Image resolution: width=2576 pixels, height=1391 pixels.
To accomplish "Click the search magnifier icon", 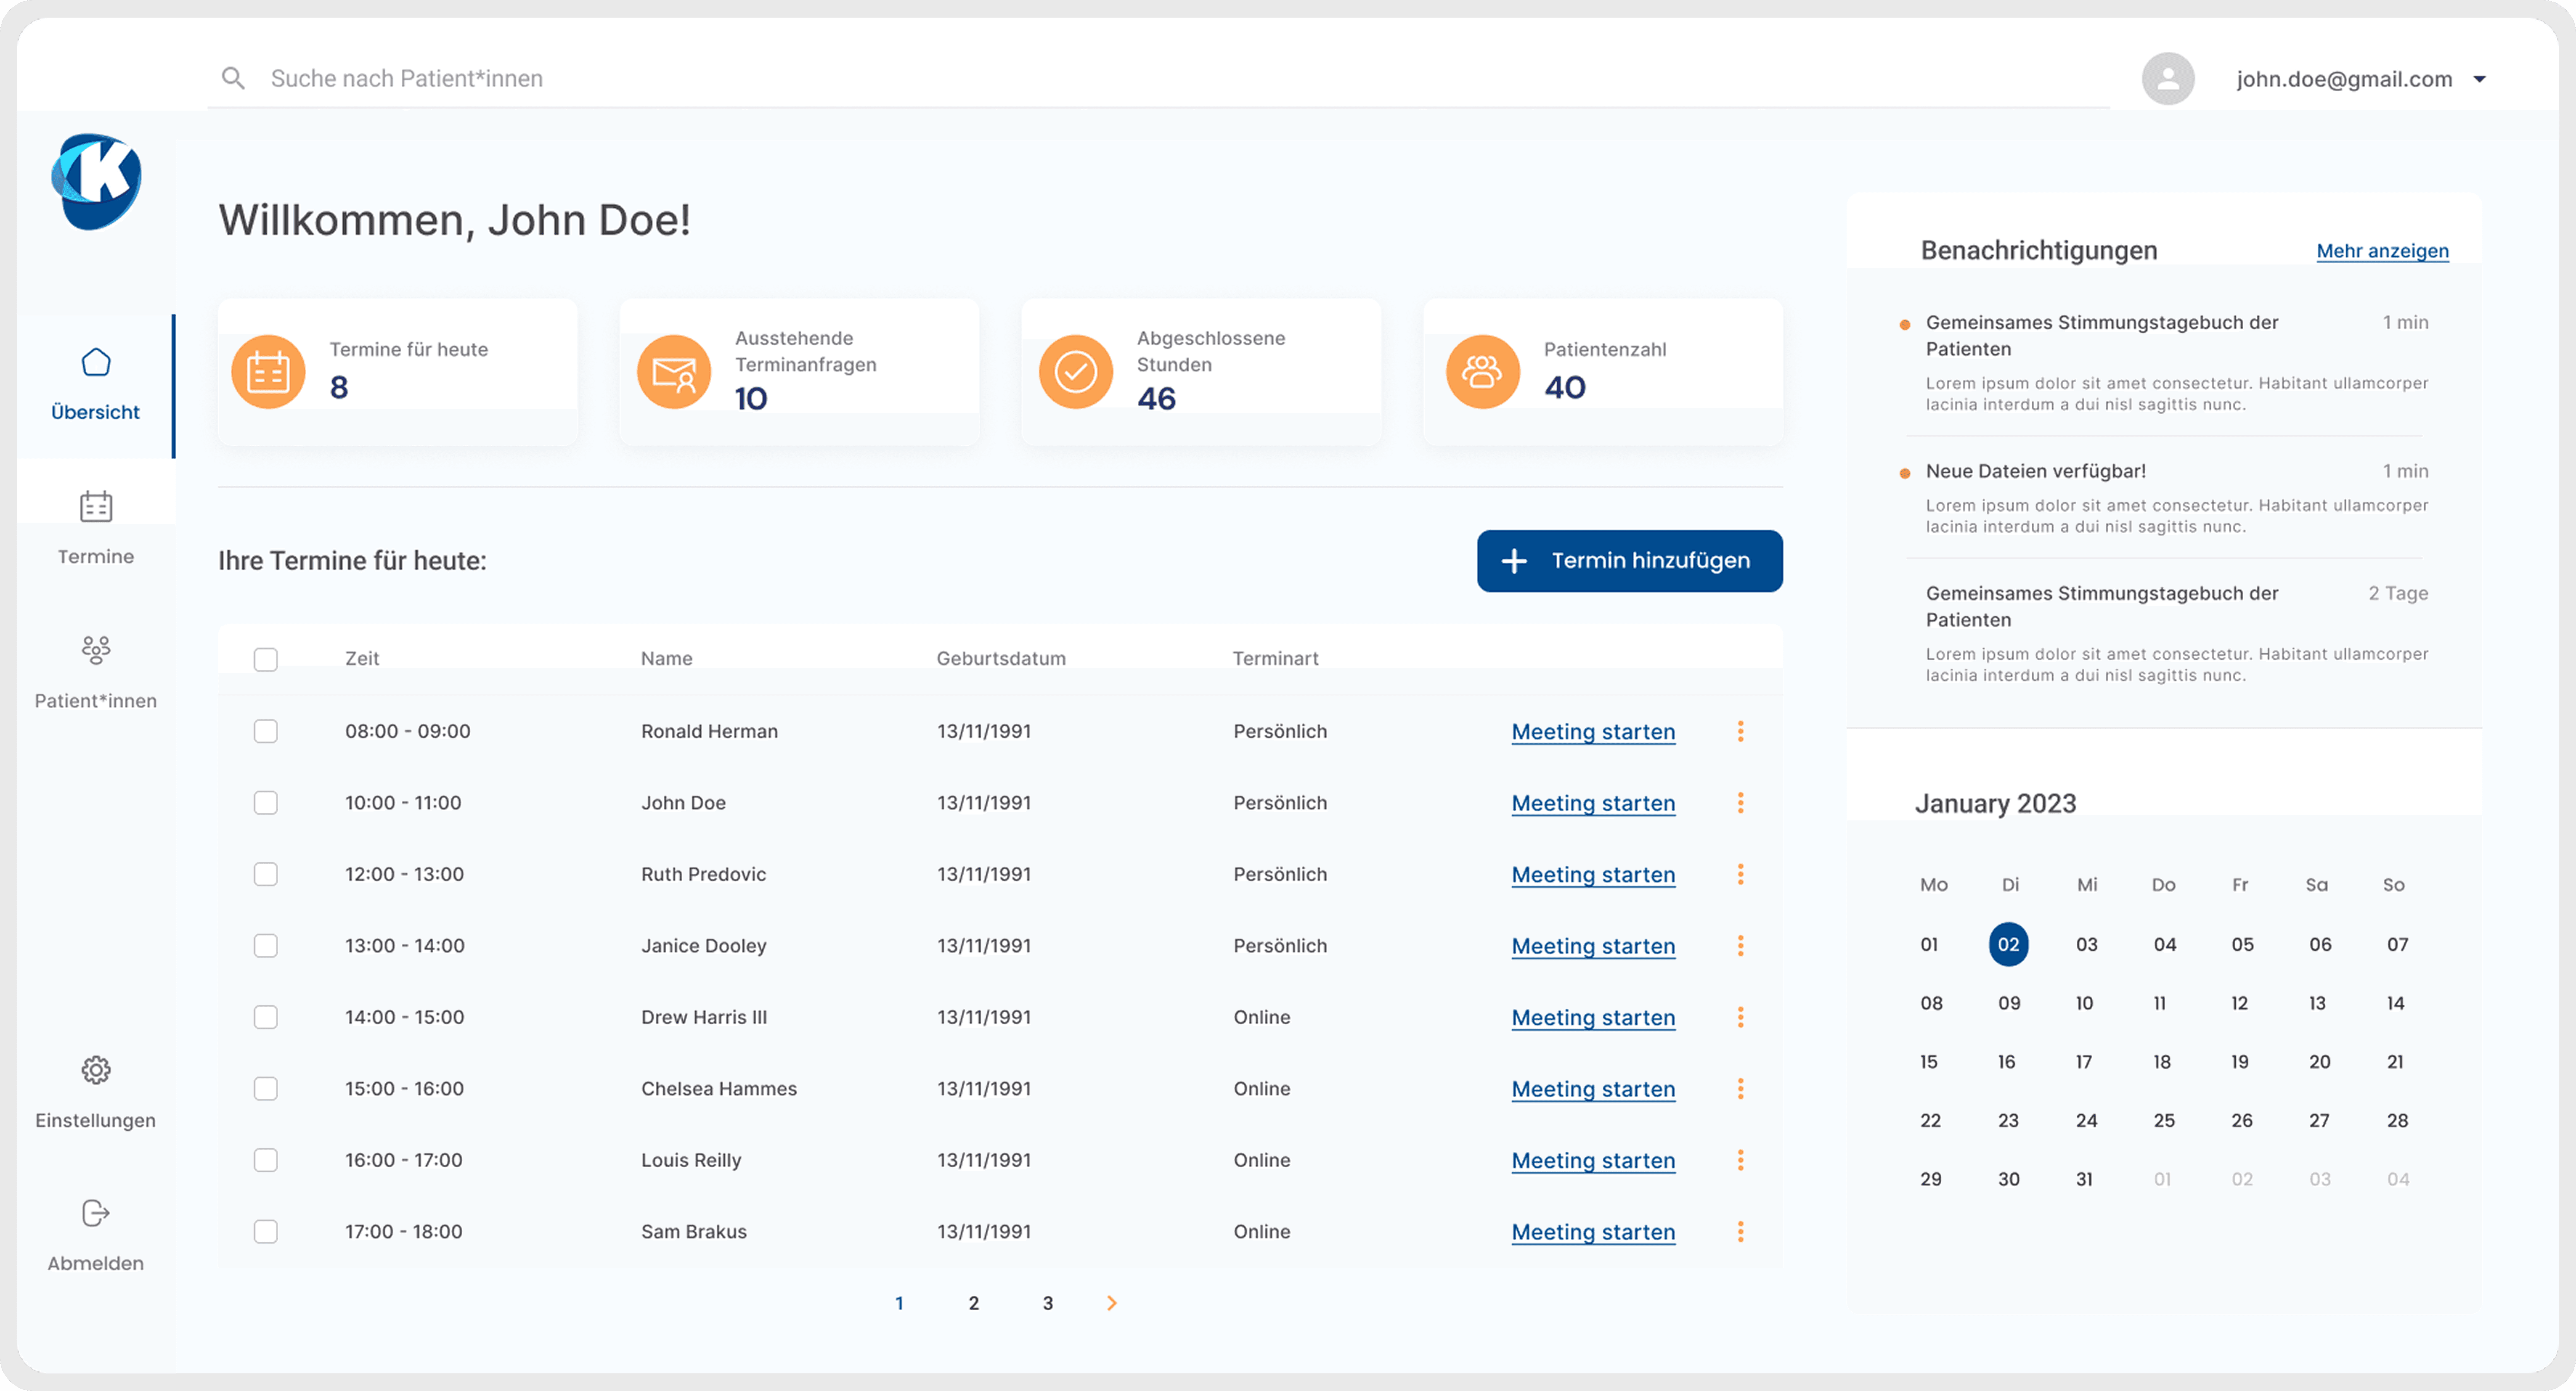I will [233, 78].
